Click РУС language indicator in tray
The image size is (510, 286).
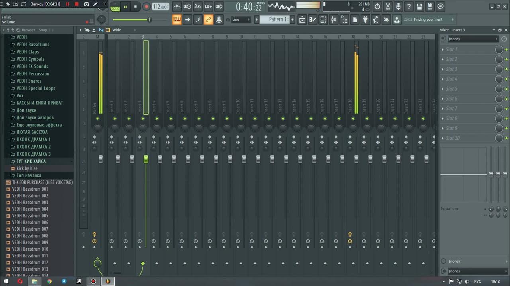pyautogui.click(x=478, y=281)
